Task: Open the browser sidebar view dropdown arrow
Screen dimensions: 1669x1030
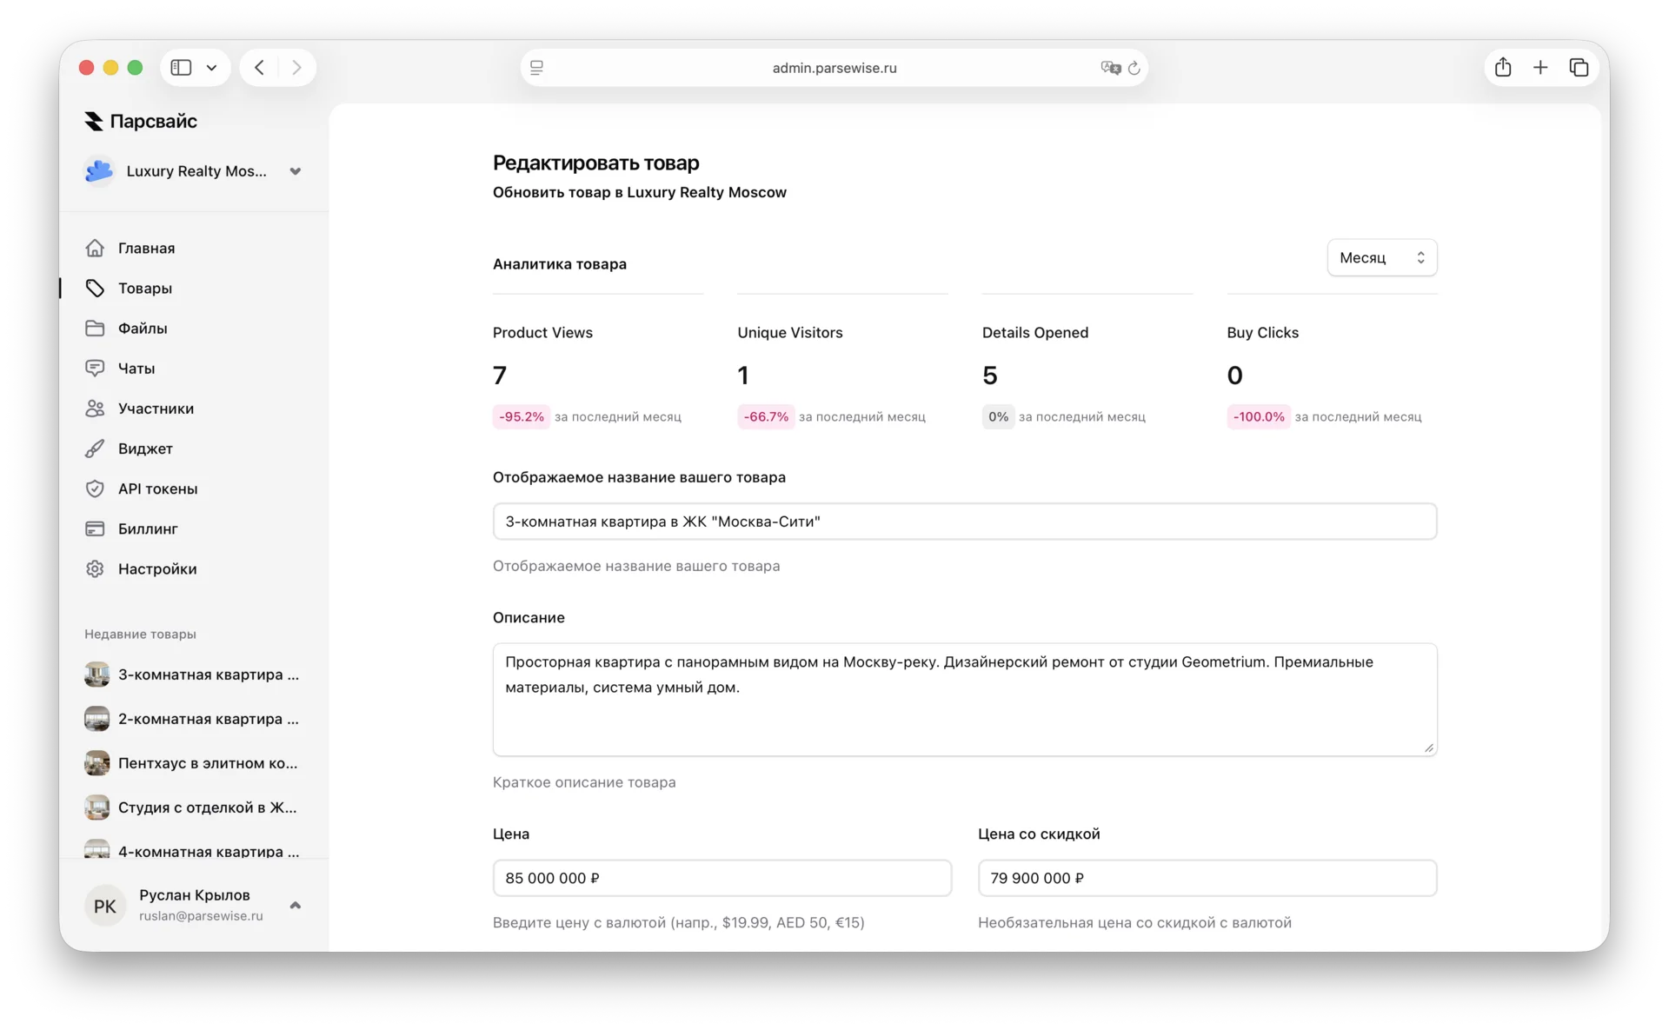Action: click(211, 67)
